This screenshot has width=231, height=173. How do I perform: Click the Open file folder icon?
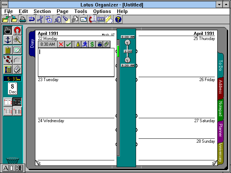tap(6, 19)
